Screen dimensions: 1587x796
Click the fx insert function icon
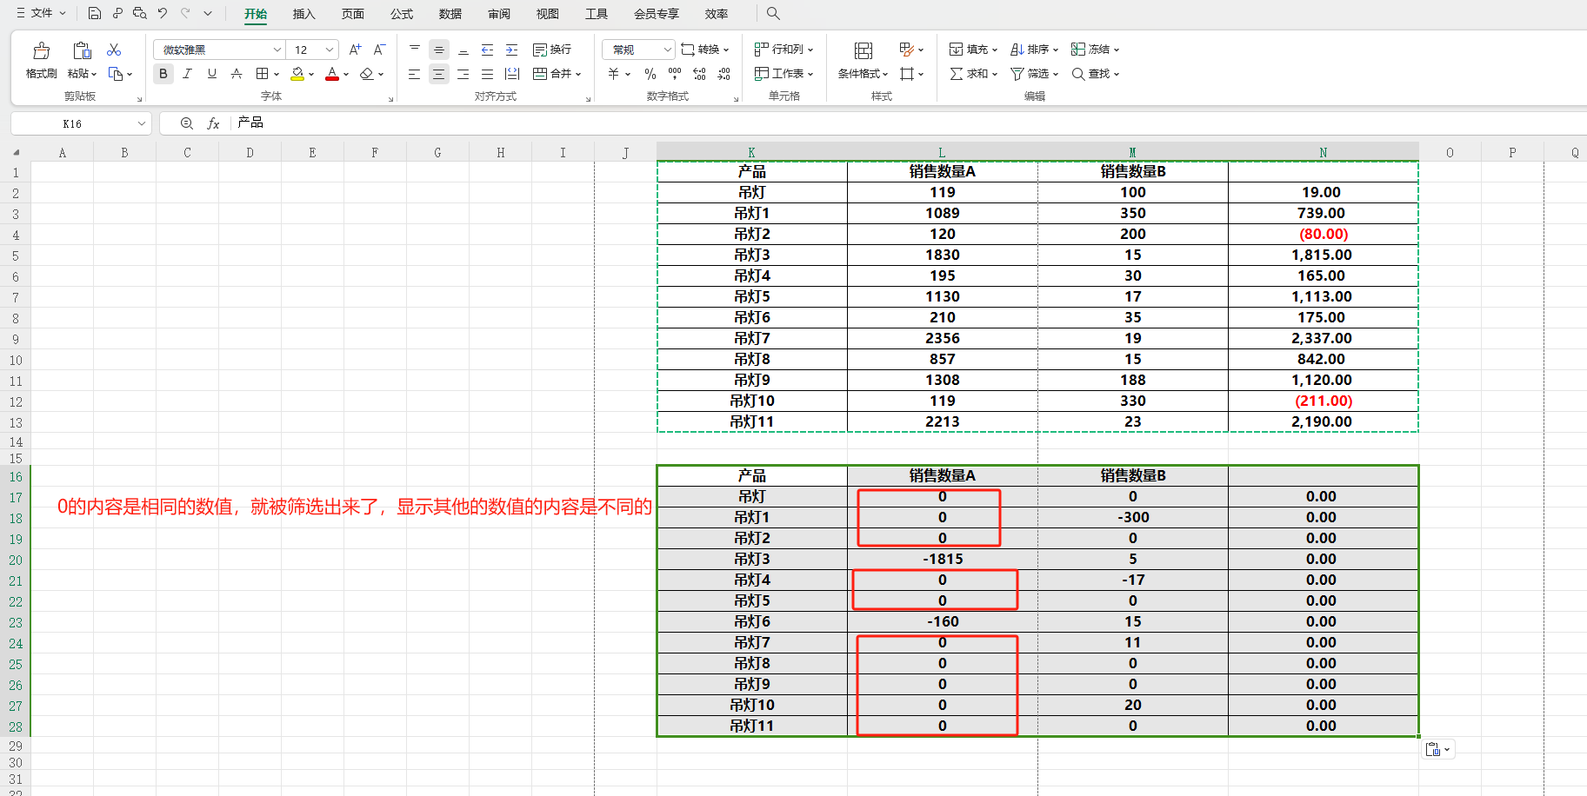click(214, 123)
